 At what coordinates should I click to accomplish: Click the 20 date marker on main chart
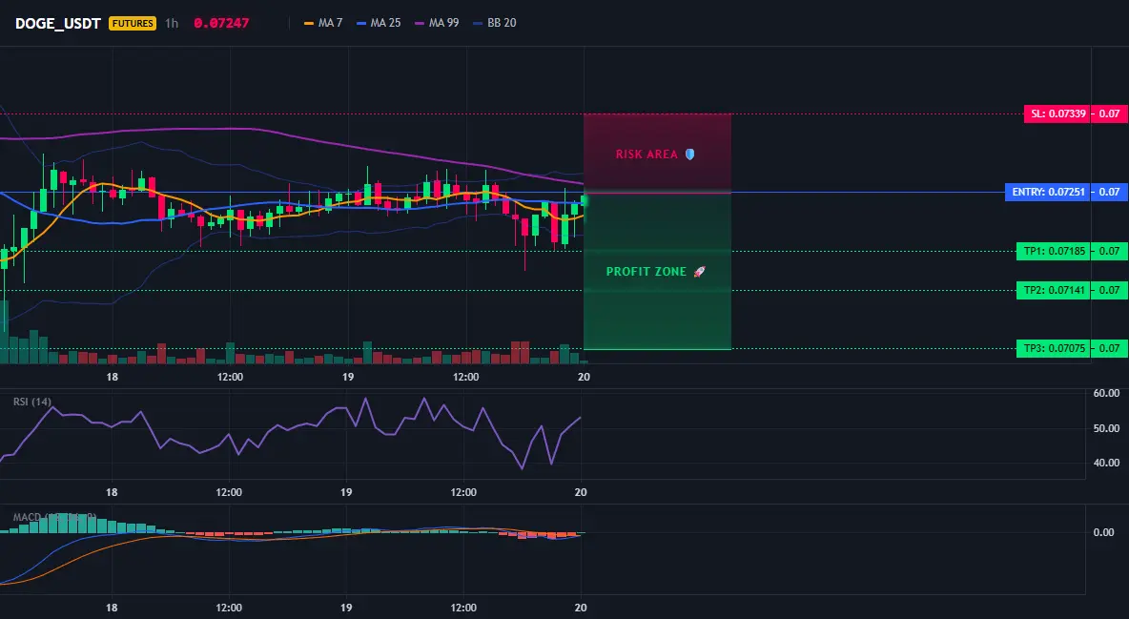pos(584,377)
